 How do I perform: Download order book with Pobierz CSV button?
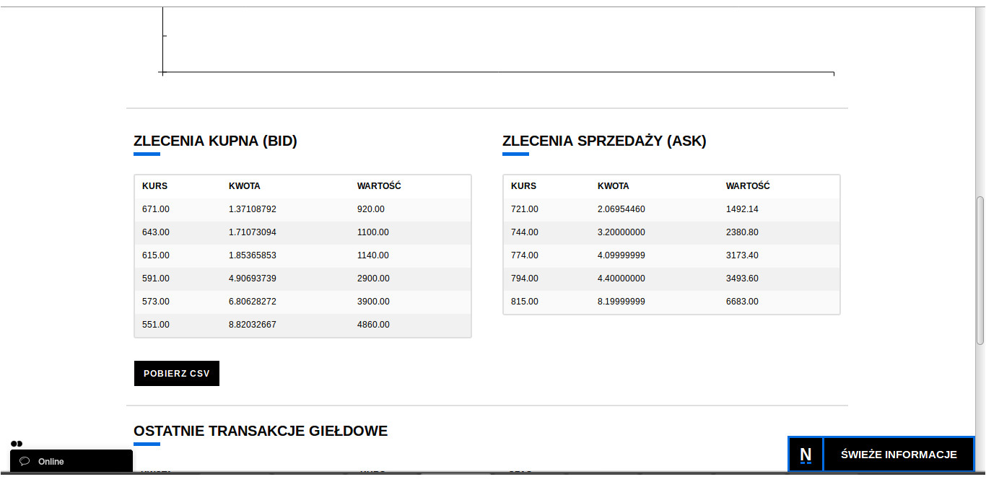(x=177, y=374)
